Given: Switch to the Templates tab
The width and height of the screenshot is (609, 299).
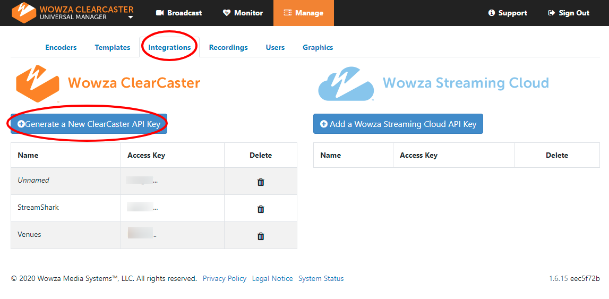Looking at the screenshot, I should 112,47.
